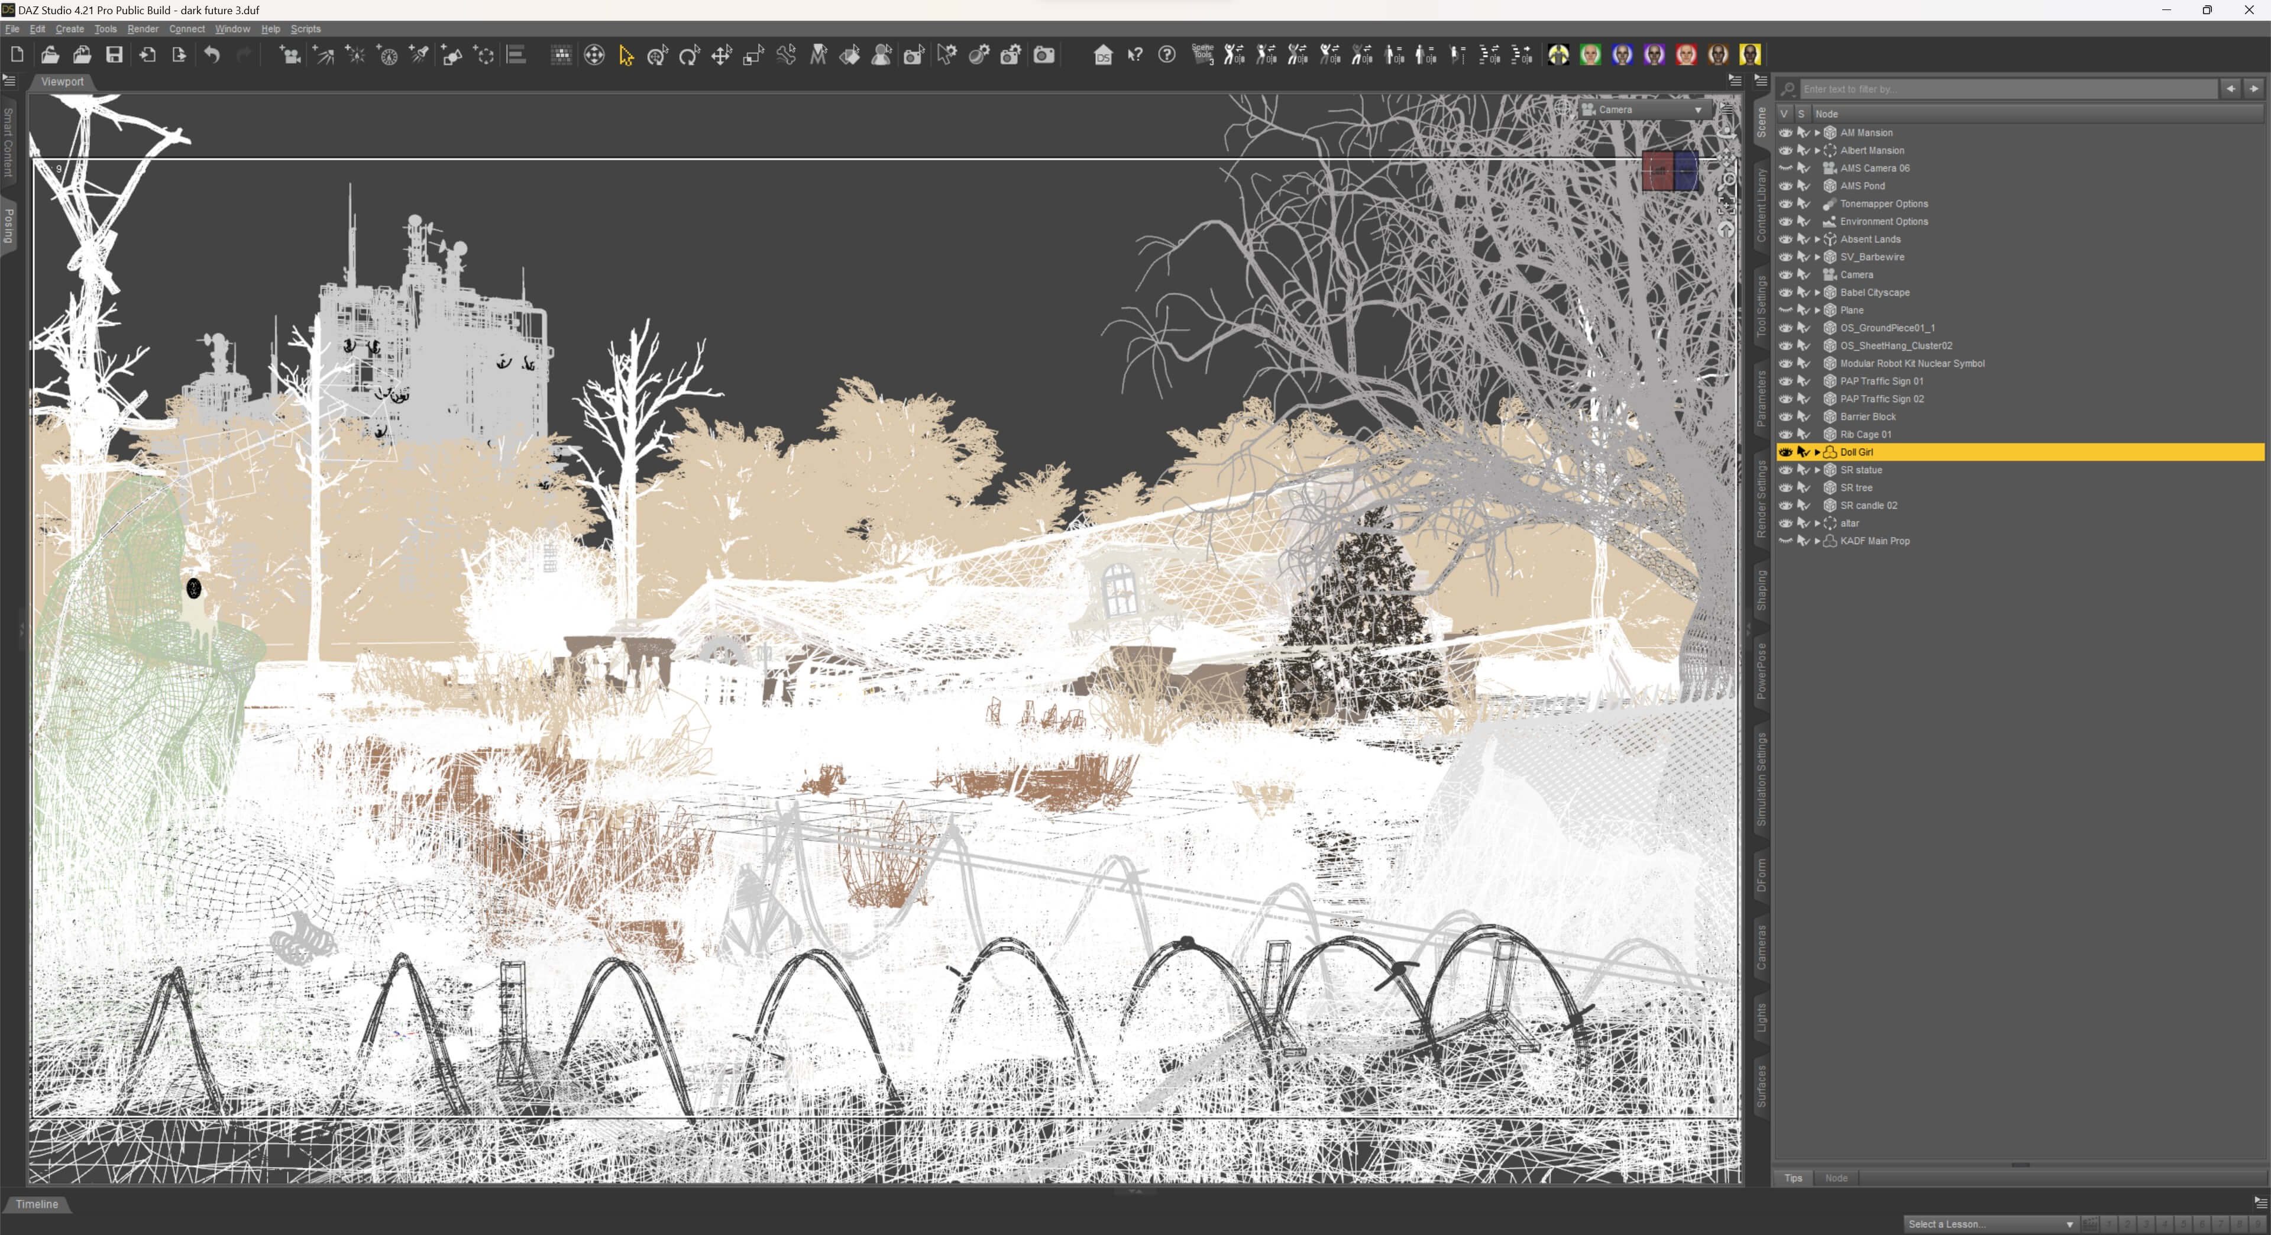
Task: Click the Save floppy disk icon
Action: 115,54
